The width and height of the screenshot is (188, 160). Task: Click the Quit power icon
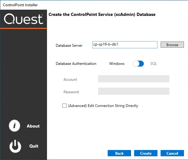pyautogui.click(x=15, y=146)
